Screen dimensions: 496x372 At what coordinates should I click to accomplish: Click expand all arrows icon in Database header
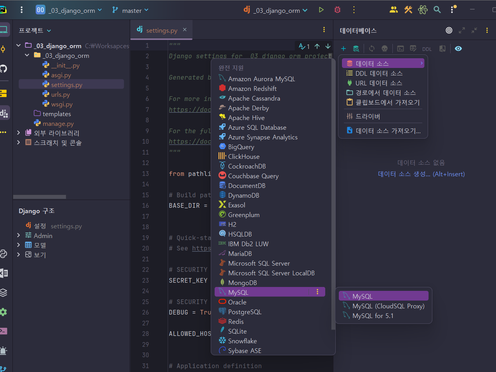click(462, 30)
